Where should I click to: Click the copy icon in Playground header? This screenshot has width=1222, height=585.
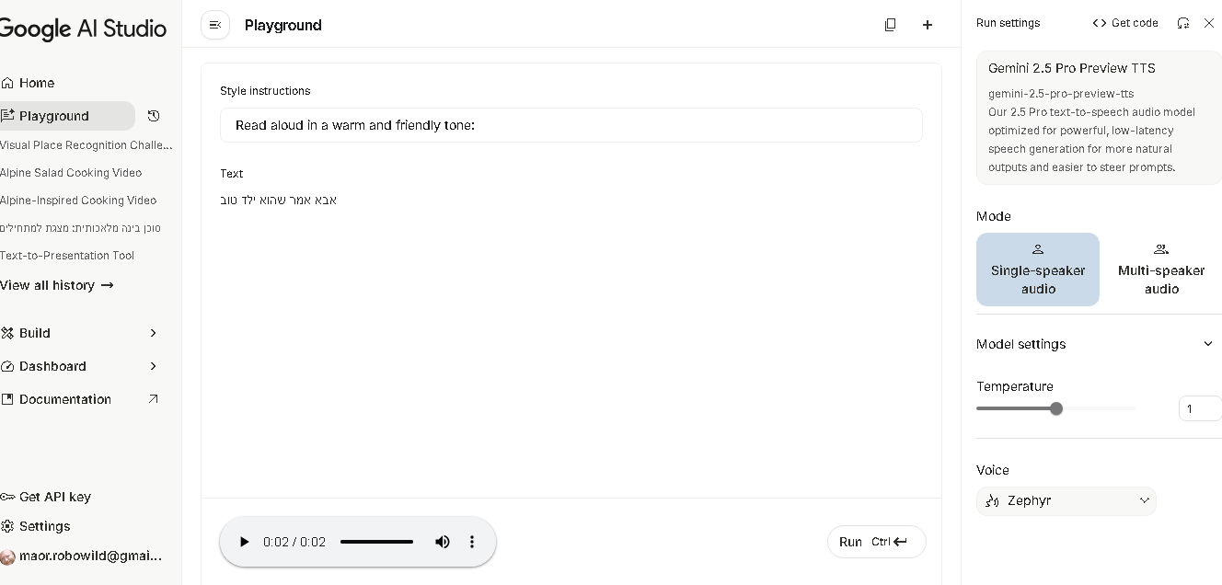point(890,25)
